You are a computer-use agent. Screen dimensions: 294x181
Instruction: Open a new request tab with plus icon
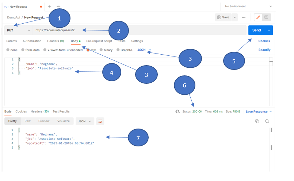tap(50, 6)
